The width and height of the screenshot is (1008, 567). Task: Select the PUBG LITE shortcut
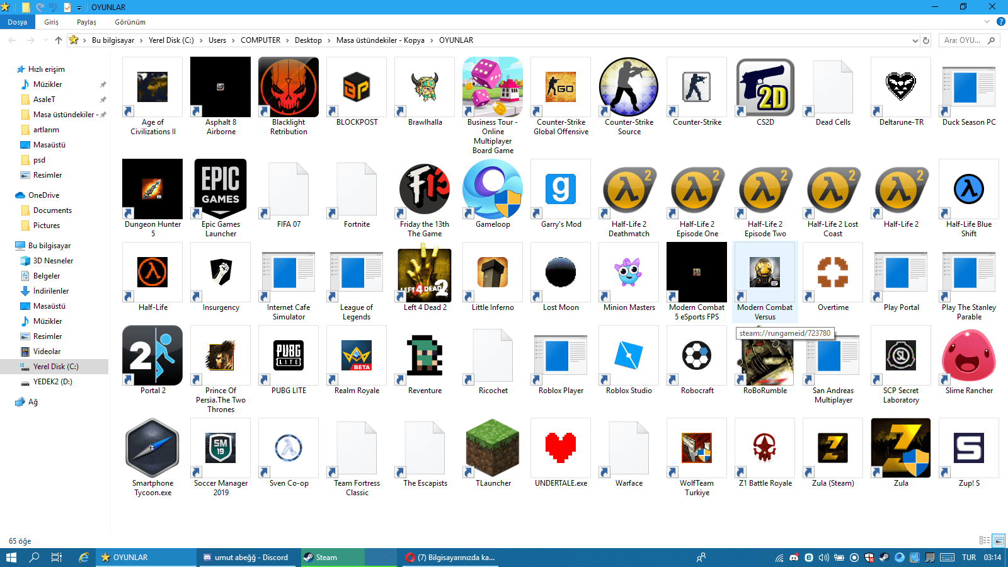pos(289,355)
